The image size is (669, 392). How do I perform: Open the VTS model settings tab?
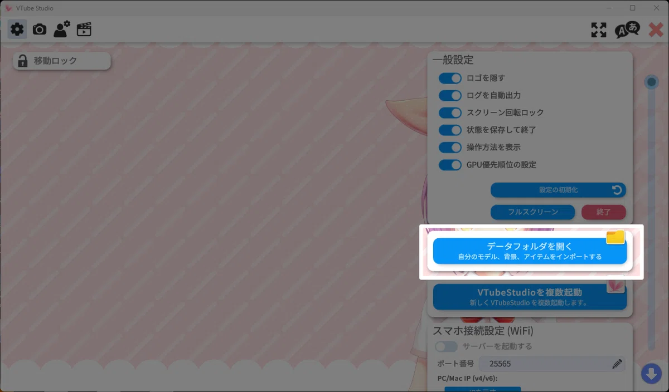coord(61,29)
